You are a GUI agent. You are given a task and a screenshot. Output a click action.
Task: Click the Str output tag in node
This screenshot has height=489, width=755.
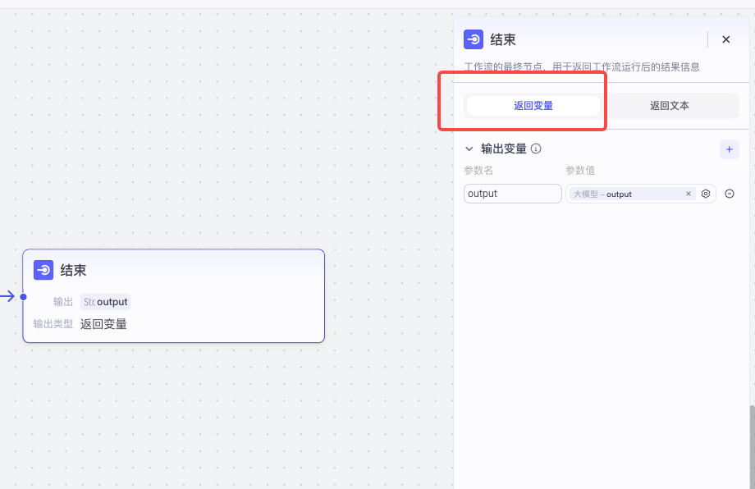(x=106, y=302)
